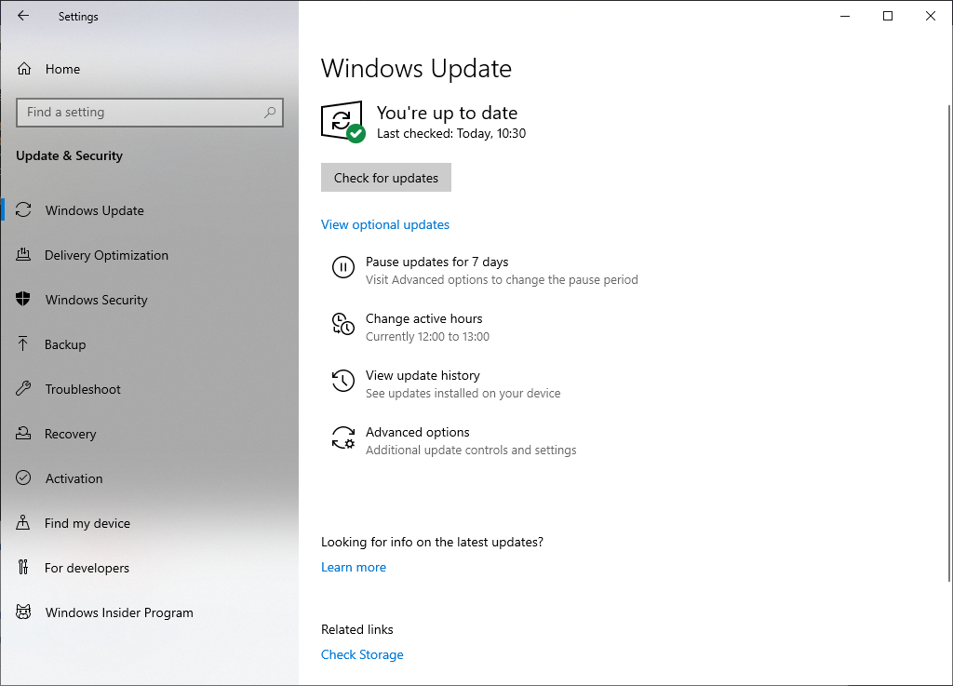This screenshot has height=686, width=953.
Task: Click the Recovery icon
Action: 23,433
